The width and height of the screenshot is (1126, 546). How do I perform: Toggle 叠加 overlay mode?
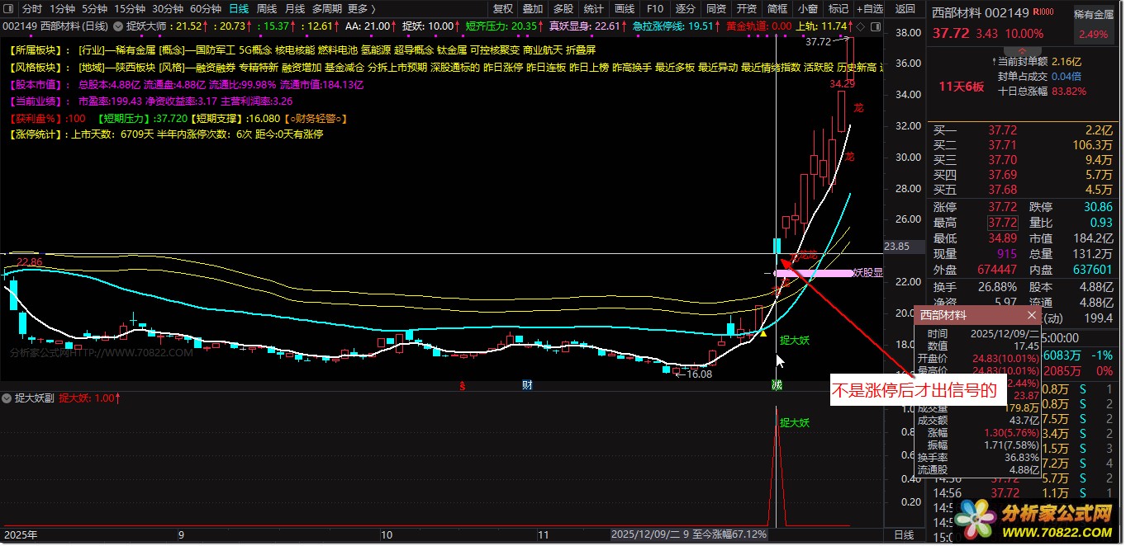tap(533, 9)
